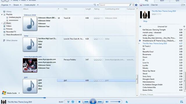Select the Percaya Padaku track
Viewport: 186px width, 104px height.
point(70,60)
